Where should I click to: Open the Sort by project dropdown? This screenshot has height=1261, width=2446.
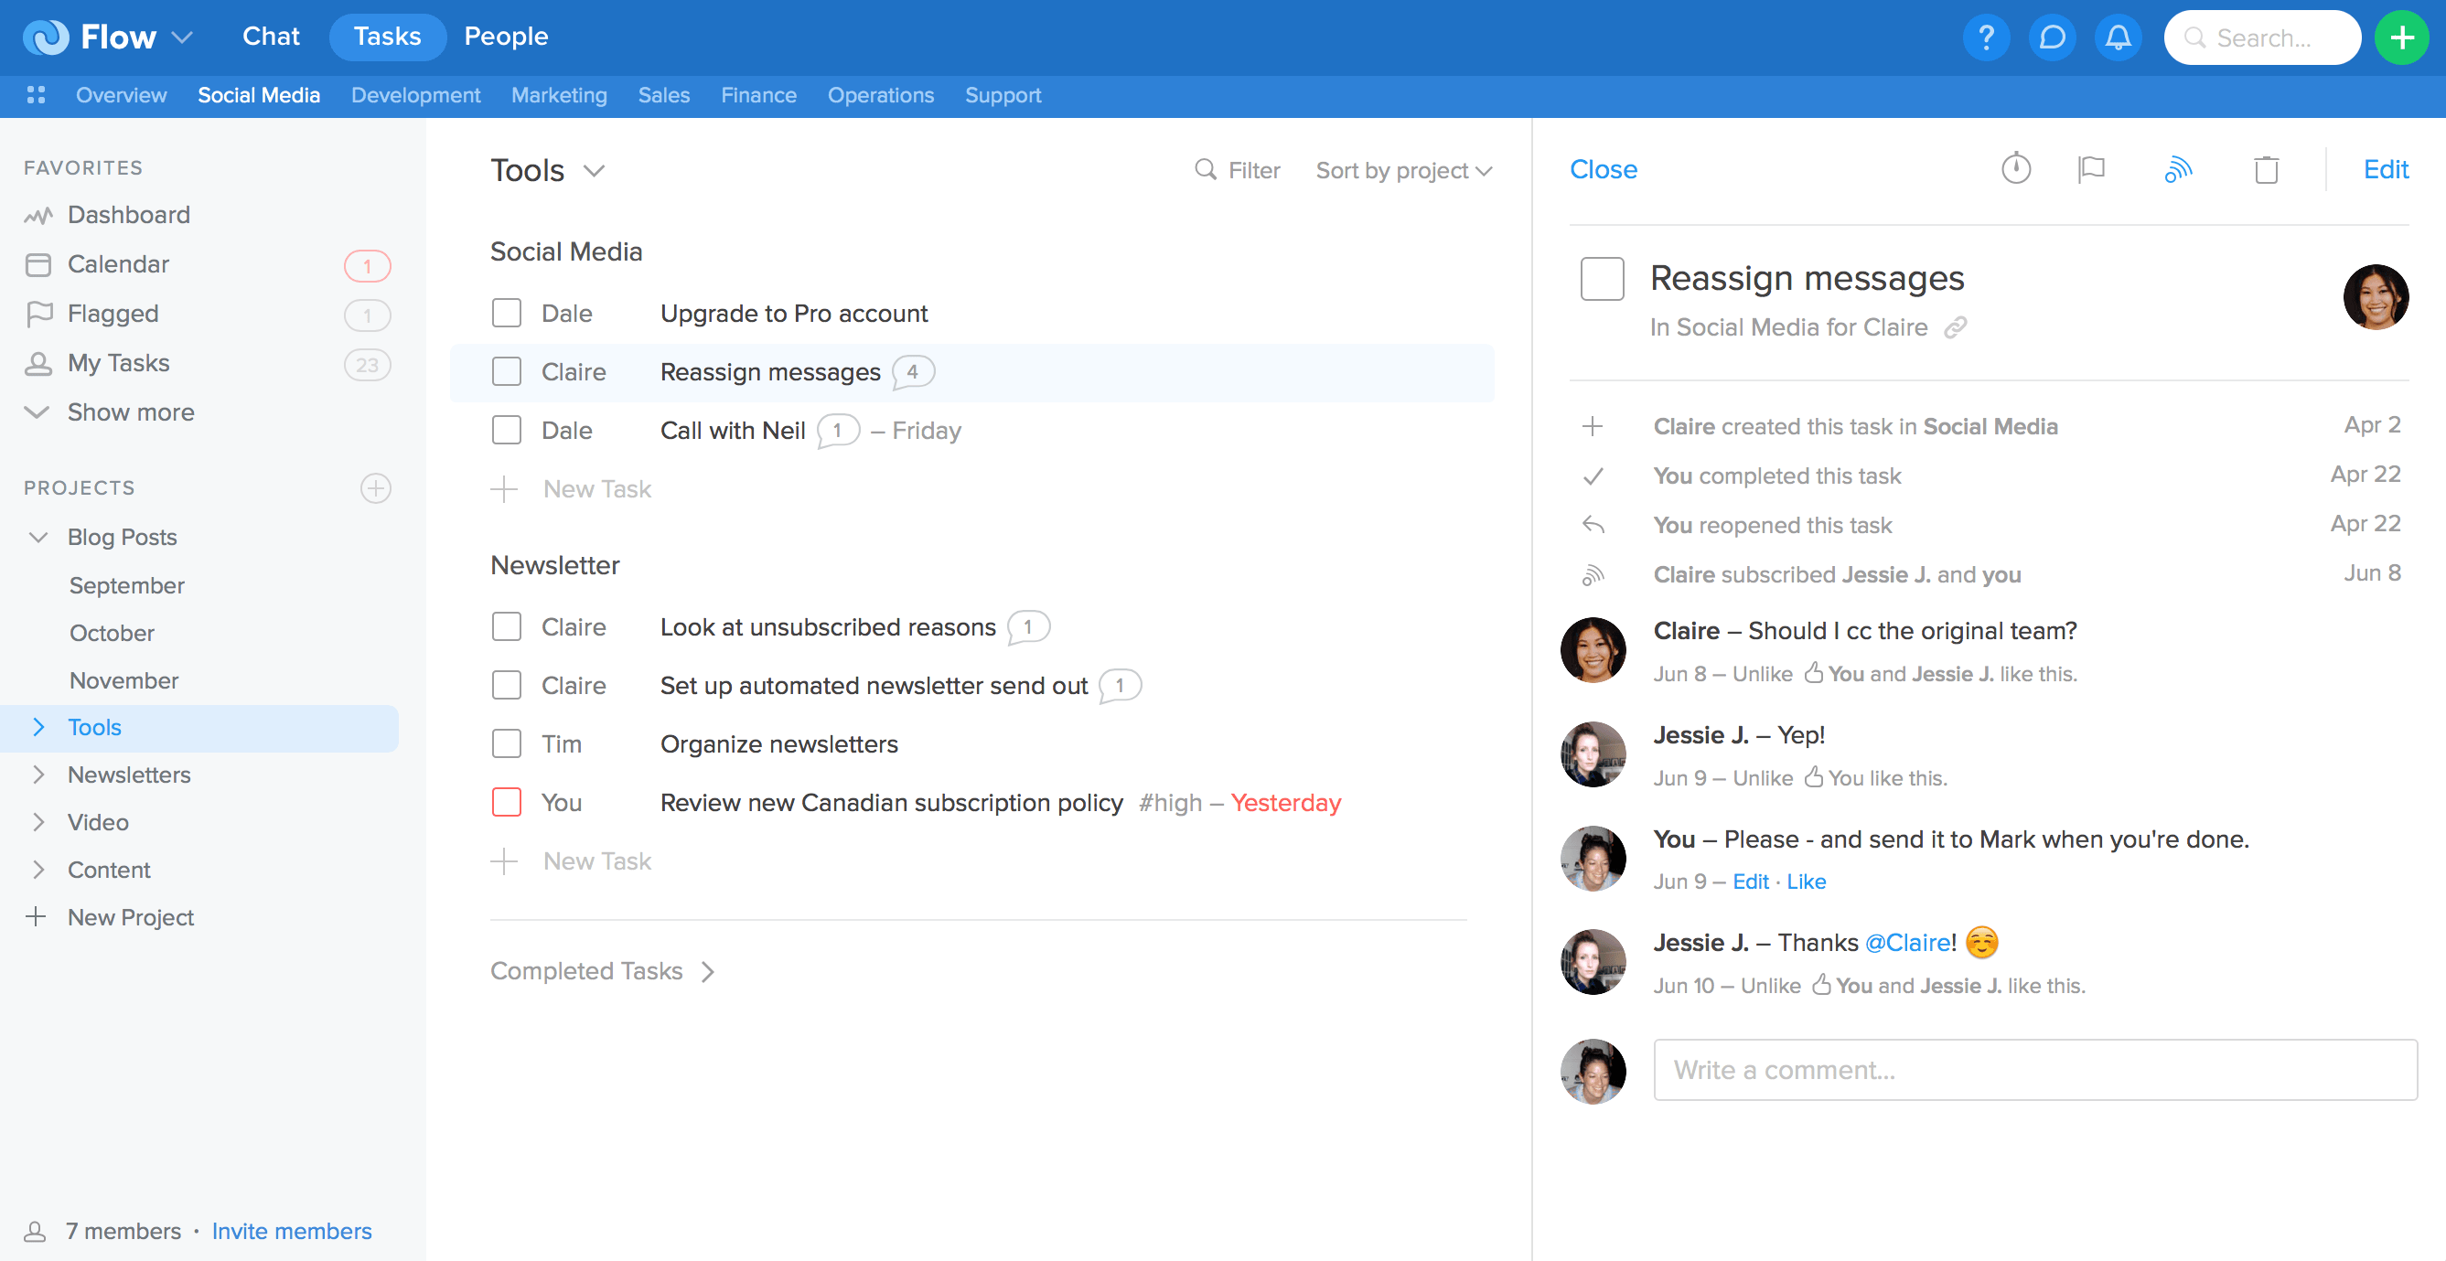coord(1403,171)
